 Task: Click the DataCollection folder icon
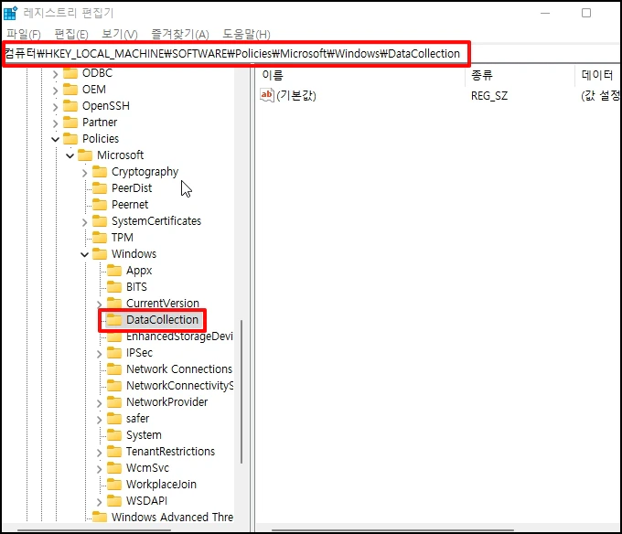pyautogui.click(x=114, y=319)
